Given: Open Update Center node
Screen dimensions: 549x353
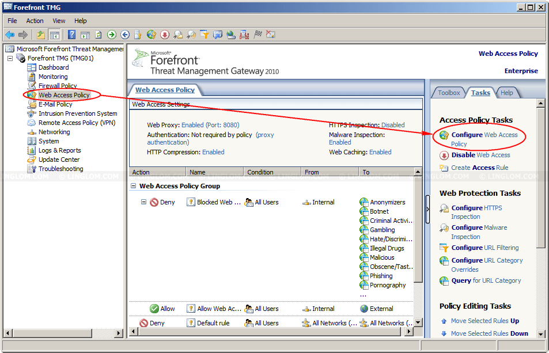Looking at the screenshot, I should pyautogui.click(x=59, y=160).
